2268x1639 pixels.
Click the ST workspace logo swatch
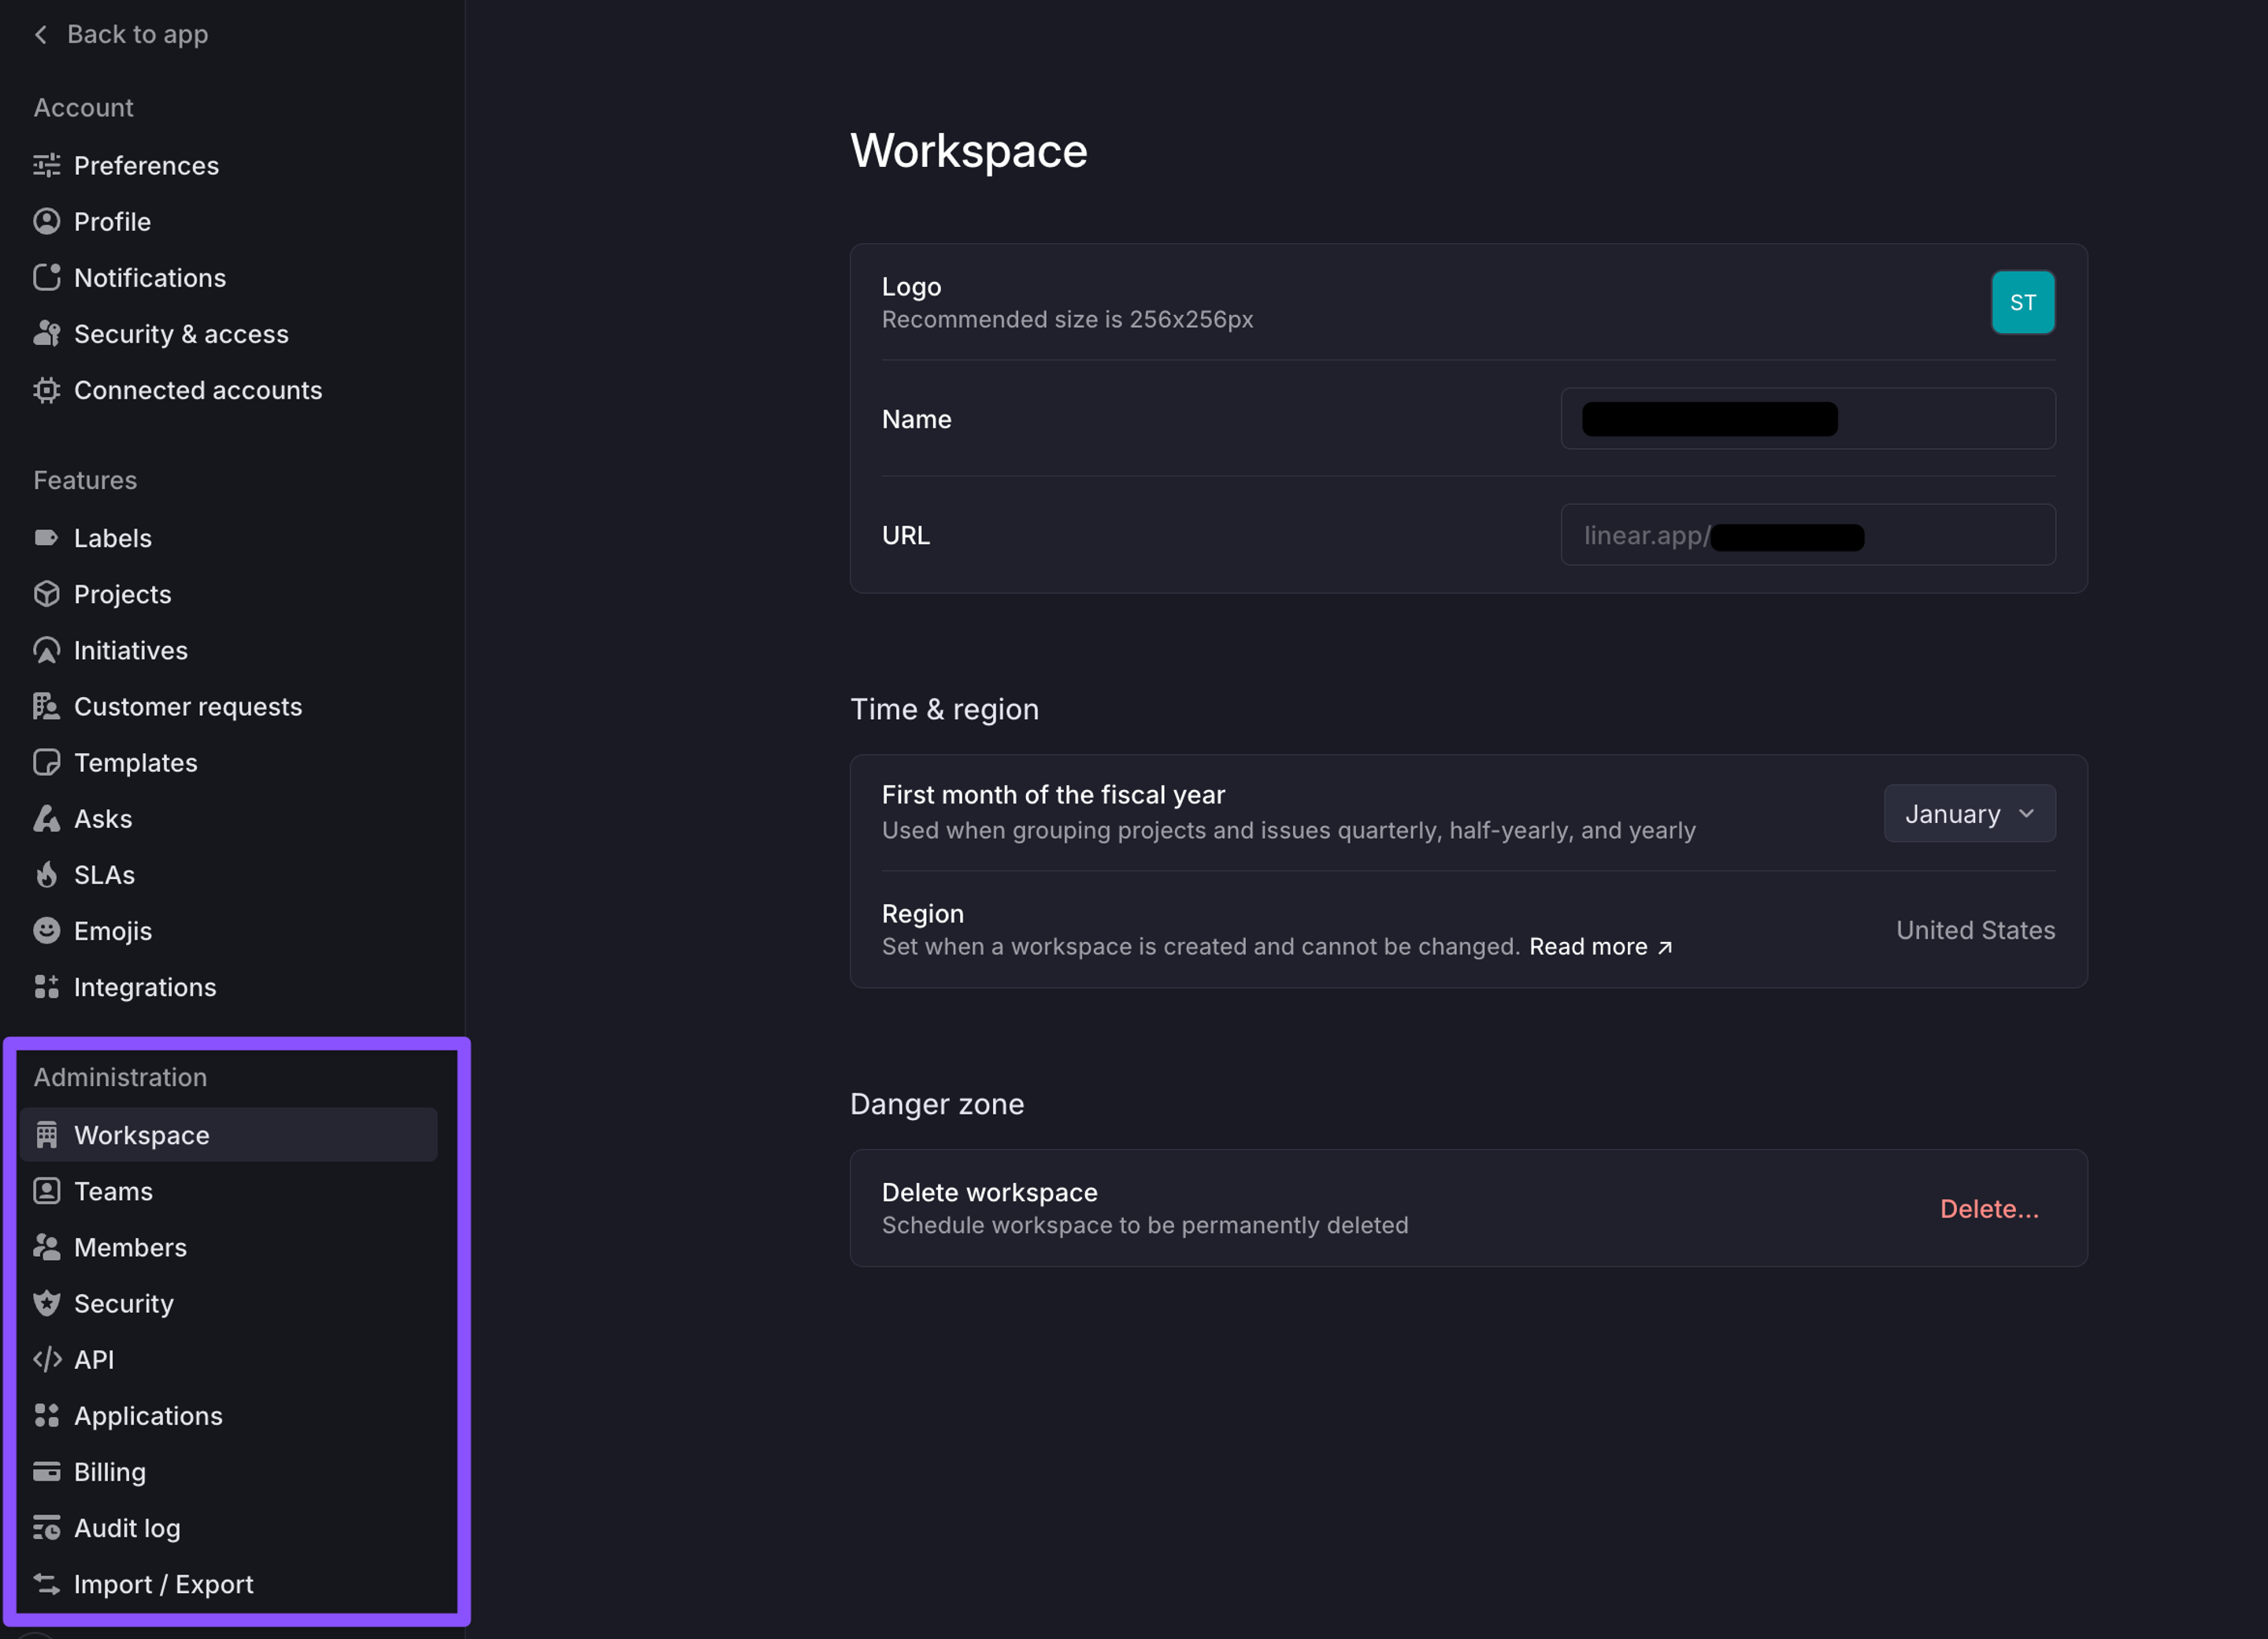point(2022,302)
